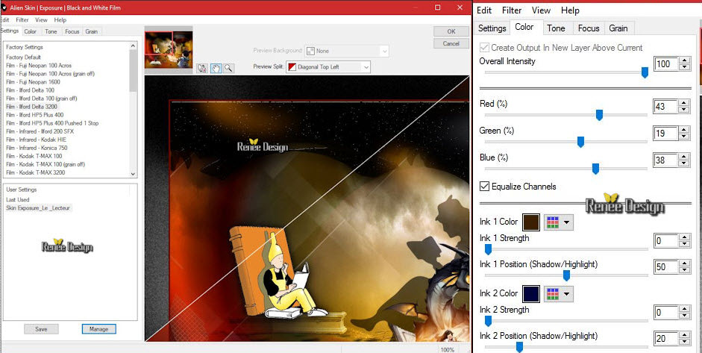Open the Color tab in right panel
The width and height of the screenshot is (702, 353).
(524, 28)
